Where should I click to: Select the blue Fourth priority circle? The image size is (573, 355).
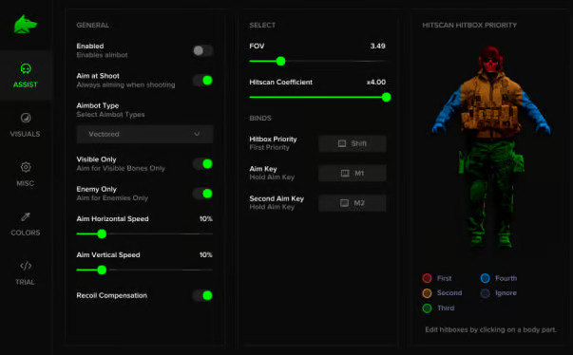(486, 278)
